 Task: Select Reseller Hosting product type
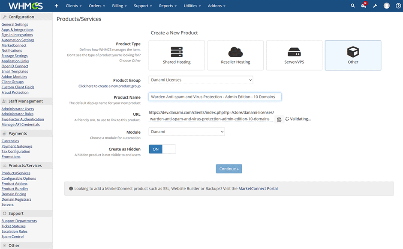(235, 56)
